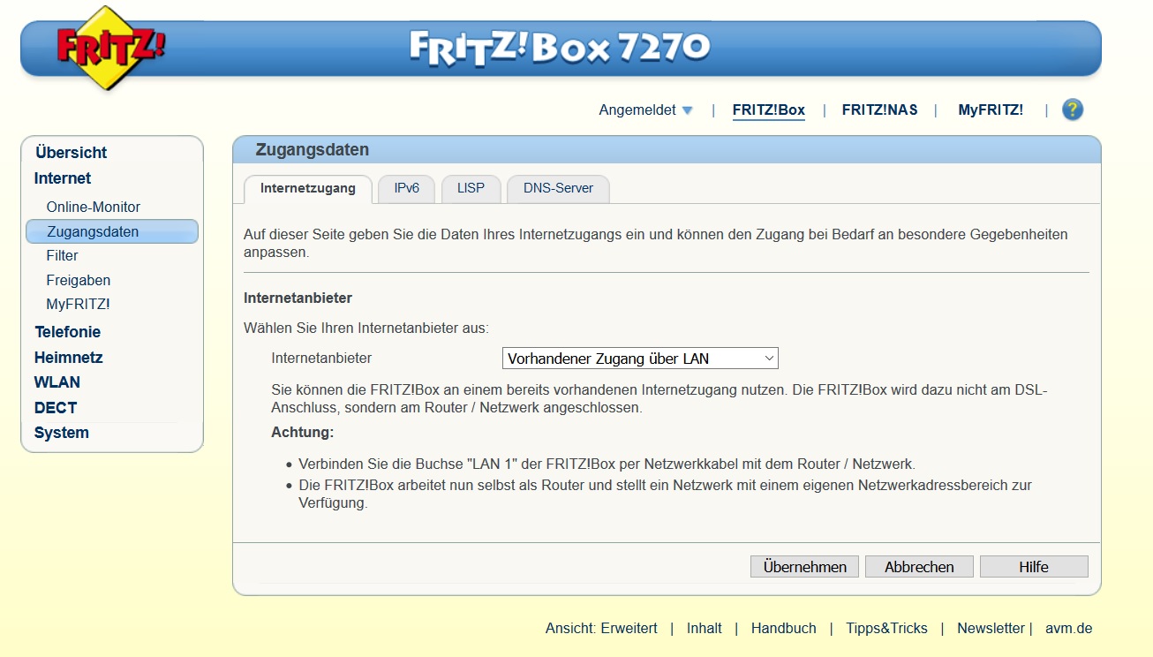1153x657 pixels.
Task: Click the Internetanbieter section heading
Action: click(x=298, y=298)
